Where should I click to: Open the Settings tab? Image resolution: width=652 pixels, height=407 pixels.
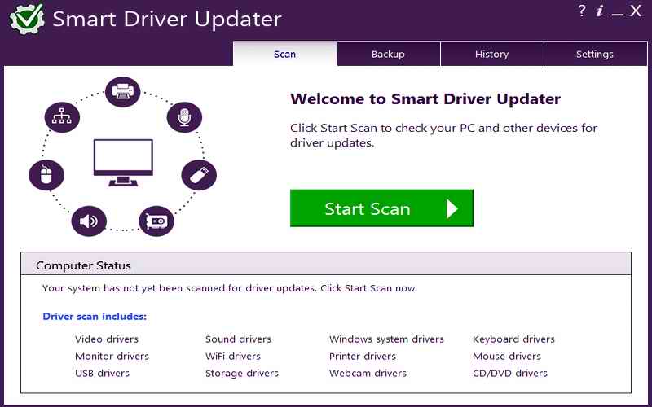(x=594, y=55)
